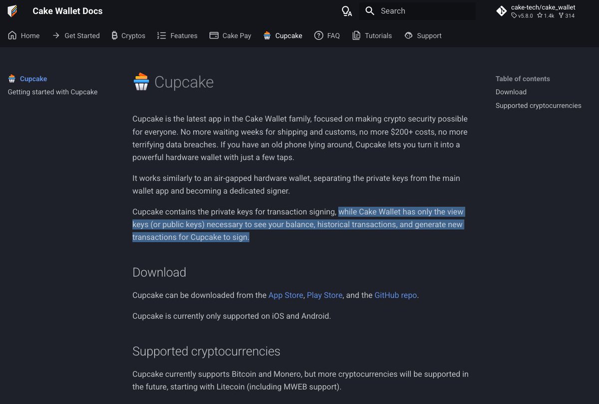Click the wallet icon beside Cake Pay
The height and width of the screenshot is (404, 599).
[x=214, y=35]
